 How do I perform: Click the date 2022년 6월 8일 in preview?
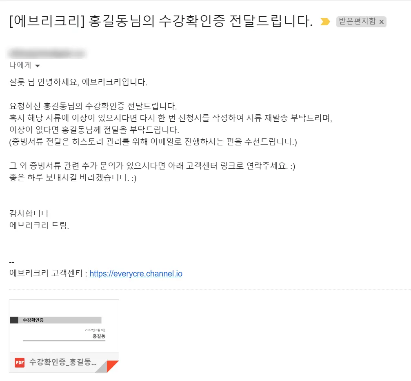tap(95, 330)
